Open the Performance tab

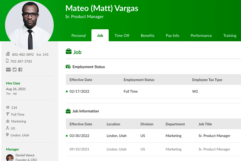201,35
